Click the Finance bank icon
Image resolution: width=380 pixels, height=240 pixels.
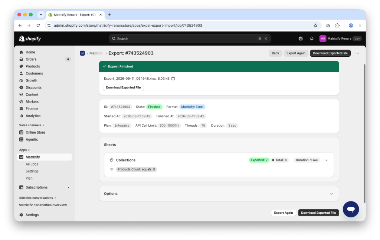[21, 109]
